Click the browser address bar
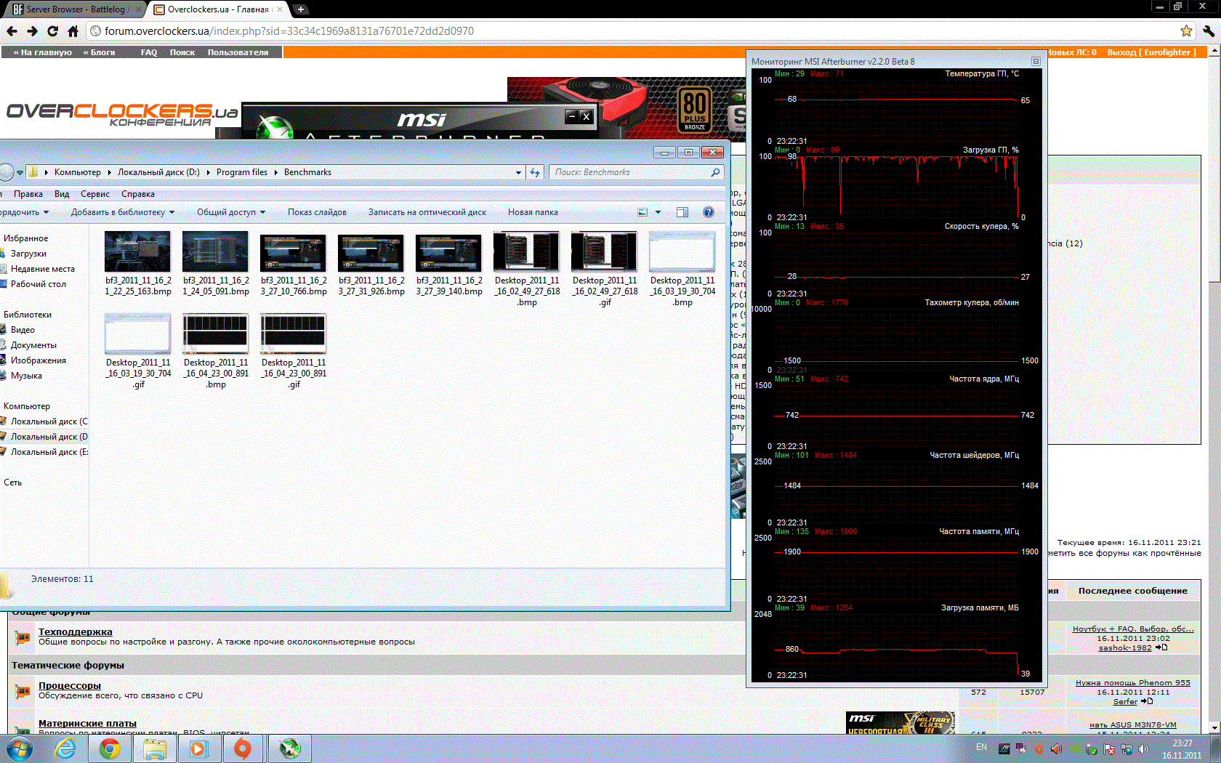Screen dimensions: 1221x763 click(632, 31)
